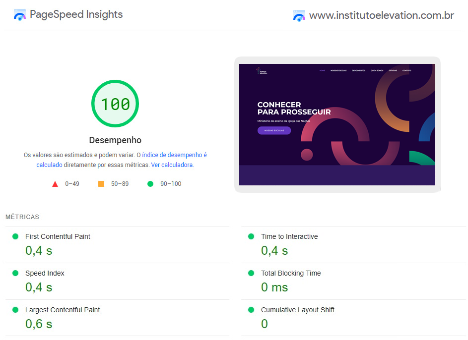
Task: Click the green dot beside Total Blocking Time
Action: pyautogui.click(x=251, y=273)
